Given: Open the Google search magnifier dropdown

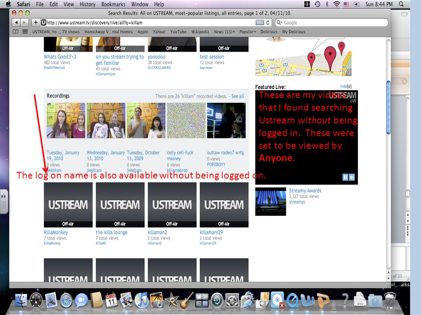Looking at the screenshot, I should [279, 23].
